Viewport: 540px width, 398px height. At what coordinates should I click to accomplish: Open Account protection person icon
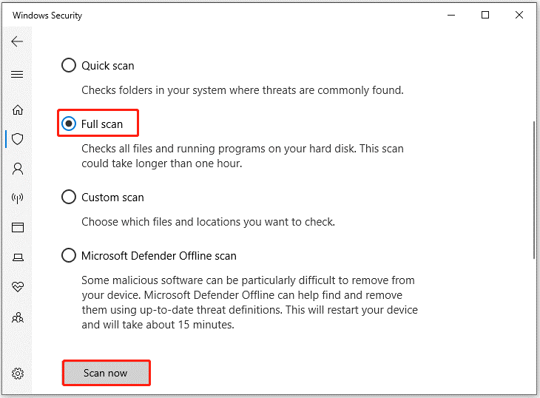click(18, 169)
